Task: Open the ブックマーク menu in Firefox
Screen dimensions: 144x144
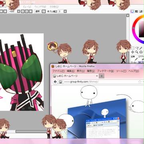Action: [105, 71]
